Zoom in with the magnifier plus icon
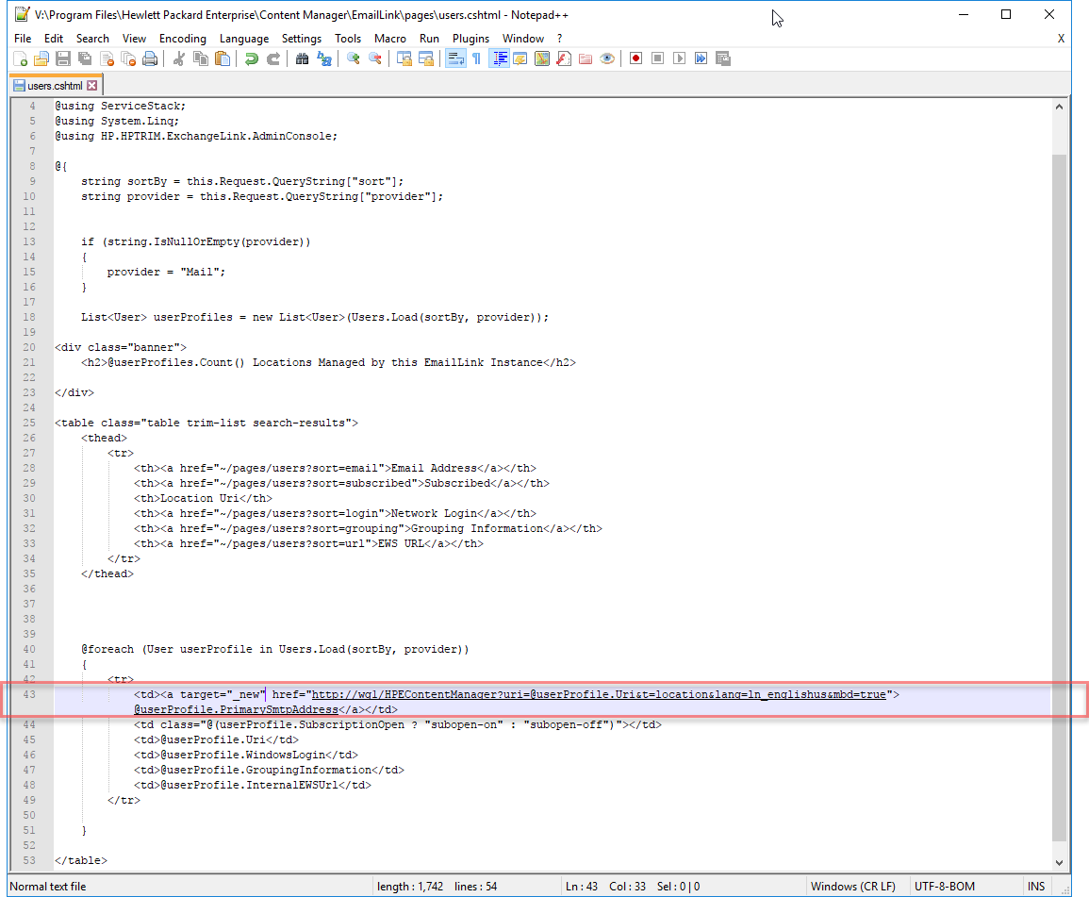The height and width of the screenshot is (897, 1089). [x=353, y=59]
